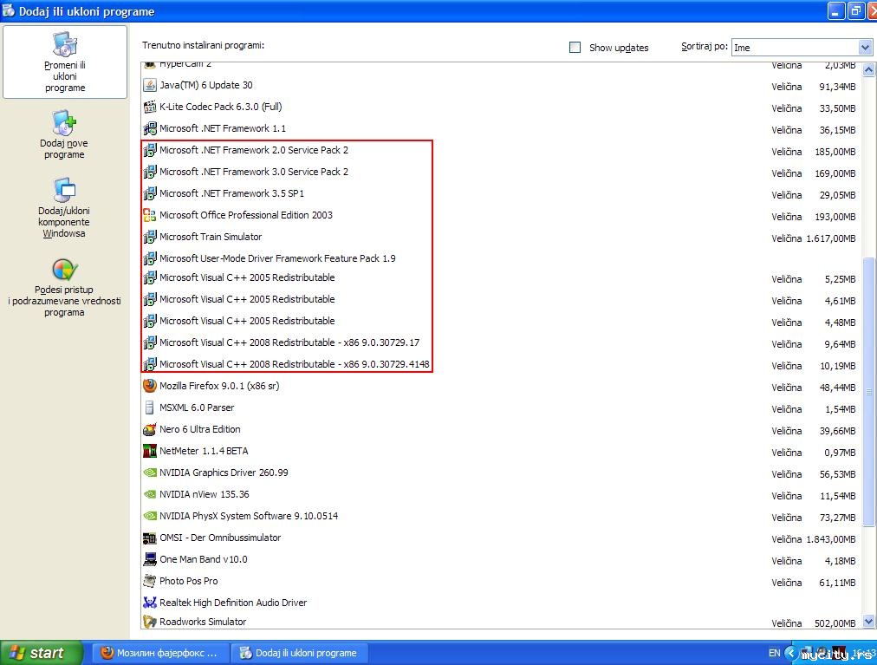This screenshot has width=877, height=665.
Task: Open Dodaj/ukloni komponente Windowsa
Action: (64, 208)
